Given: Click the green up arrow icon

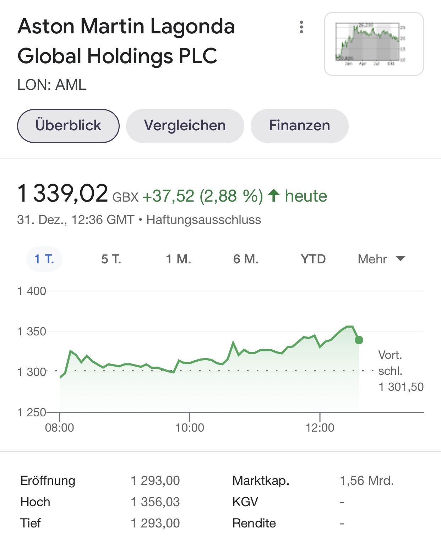Looking at the screenshot, I should [274, 195].
